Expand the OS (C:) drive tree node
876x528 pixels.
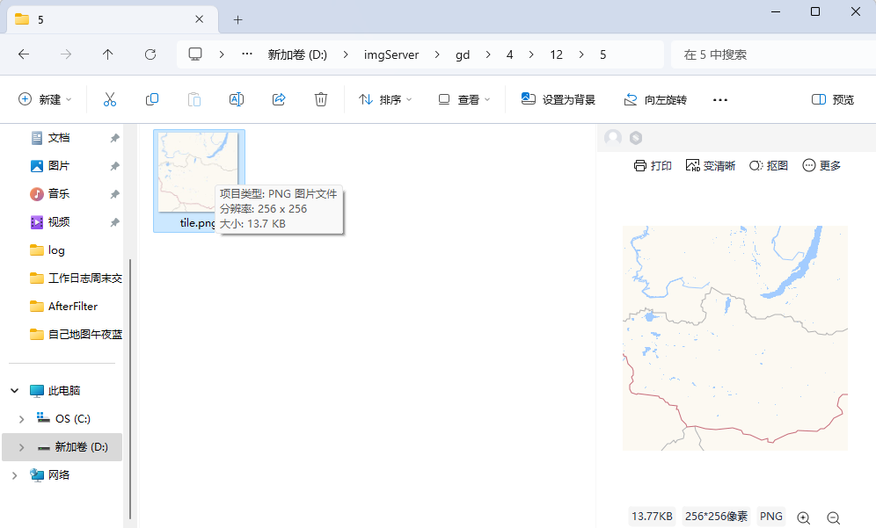pos(21,419)
